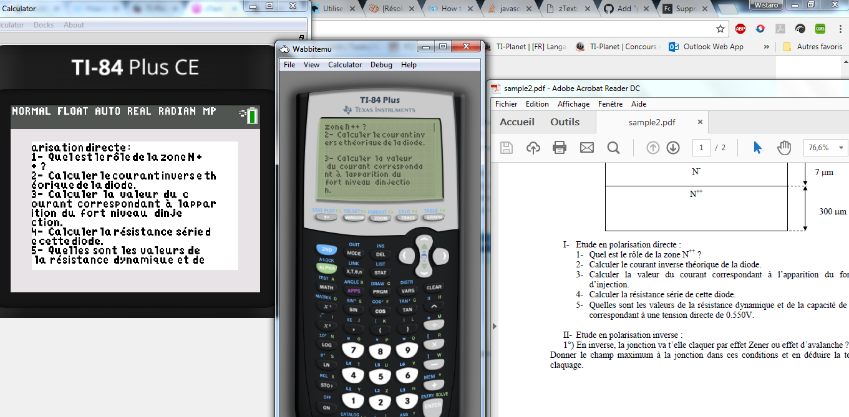849x417 pixels.
Task: Click the number 5 key on the calculator
Action: point(381,376)
